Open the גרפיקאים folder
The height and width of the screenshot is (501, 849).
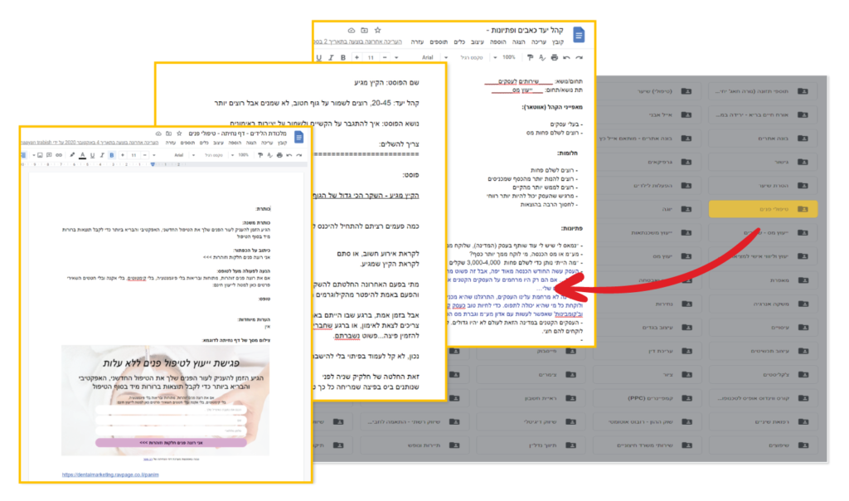648,162
